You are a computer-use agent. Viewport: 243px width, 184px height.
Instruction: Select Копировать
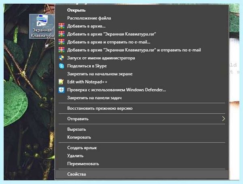[x=142, y=137]
